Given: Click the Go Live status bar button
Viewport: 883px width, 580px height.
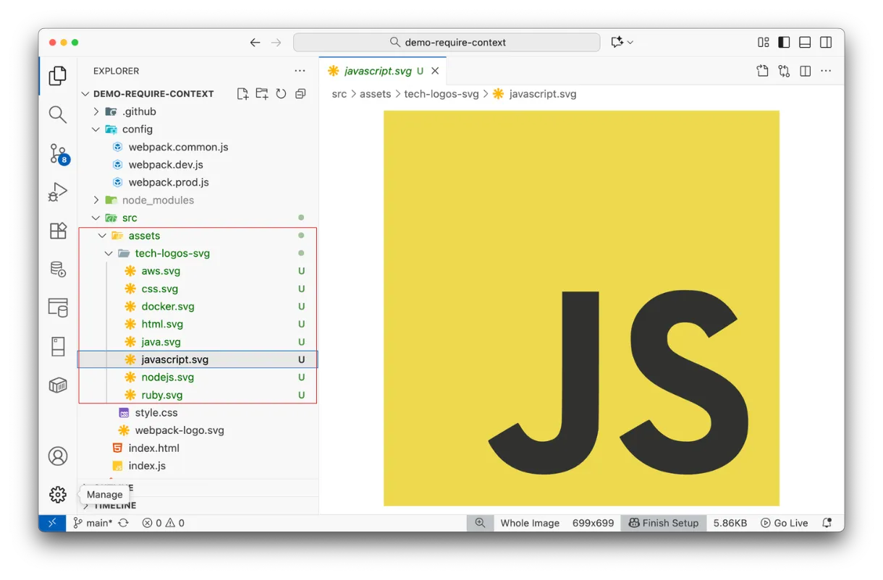Looking at the screenshot, I should pos(784,523).
